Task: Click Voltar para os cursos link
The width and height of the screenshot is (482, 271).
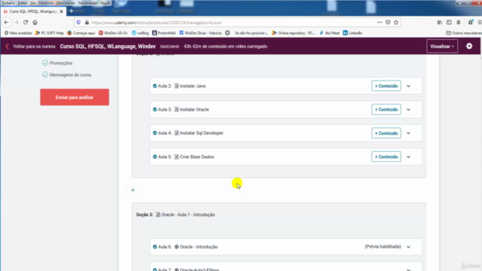Action: [34, 47]
